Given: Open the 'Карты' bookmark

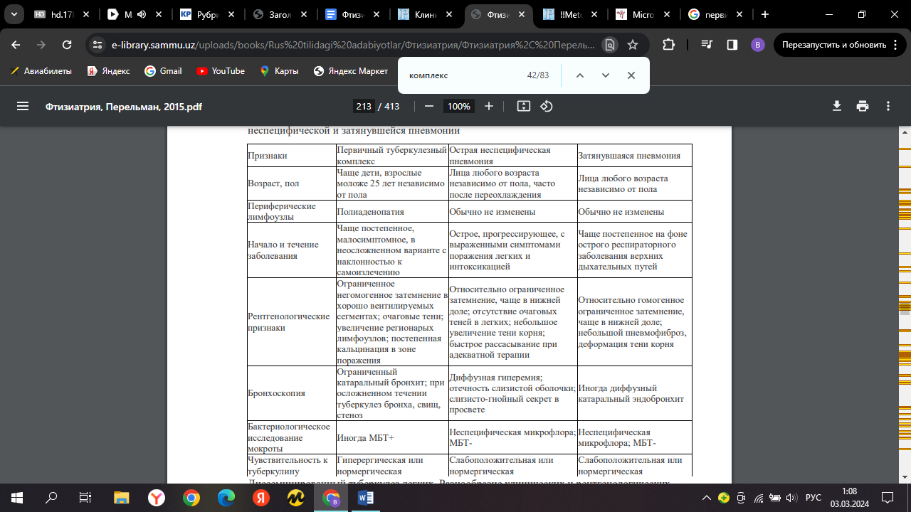Looking at the screenshot, I should (279, 71).
